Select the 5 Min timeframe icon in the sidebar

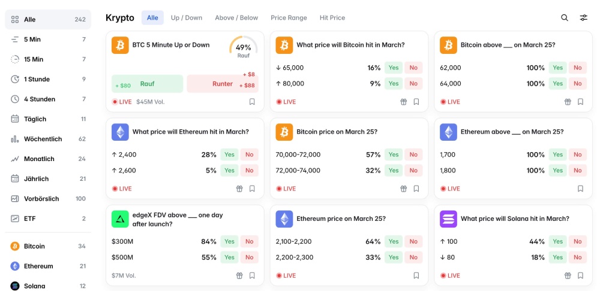tap(15, 40)
